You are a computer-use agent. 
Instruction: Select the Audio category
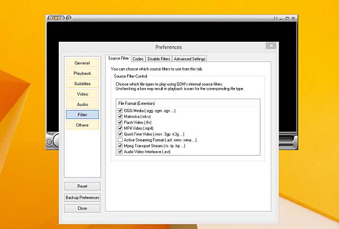tap(82, 104)
